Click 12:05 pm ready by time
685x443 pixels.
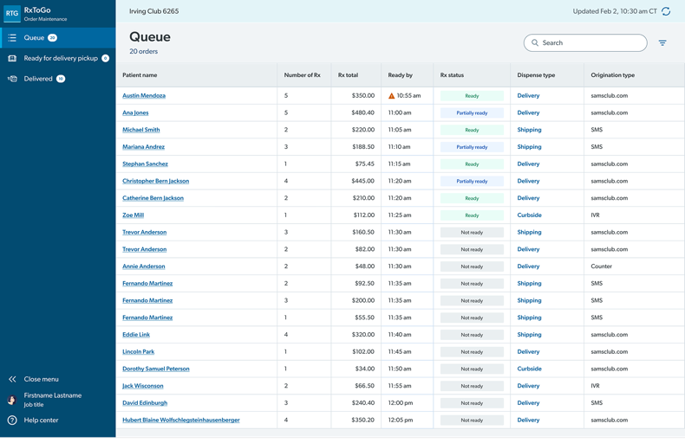click(x=401, y=421)
